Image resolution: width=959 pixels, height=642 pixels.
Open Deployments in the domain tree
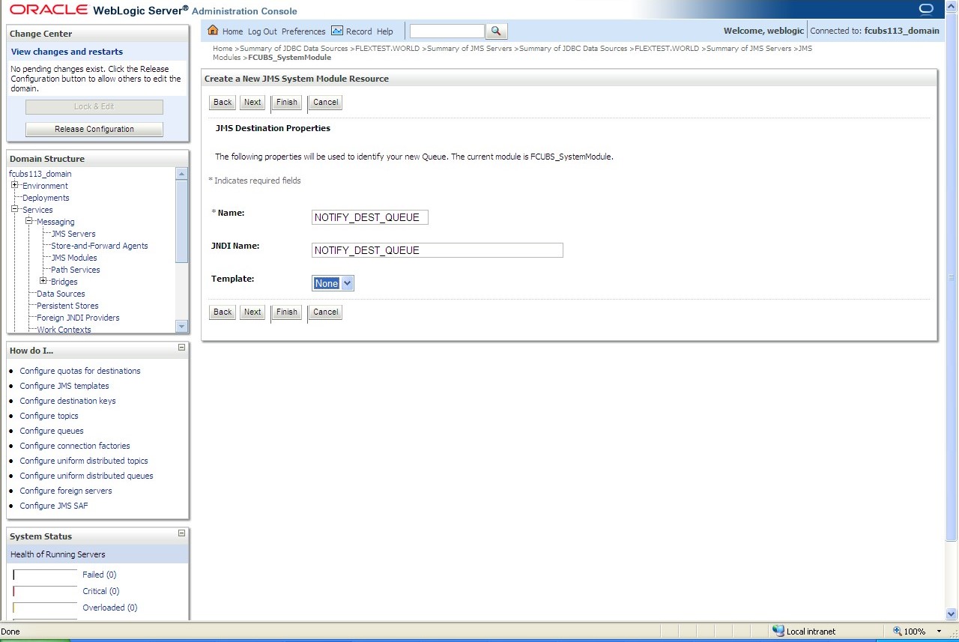[x=46, y=198]
